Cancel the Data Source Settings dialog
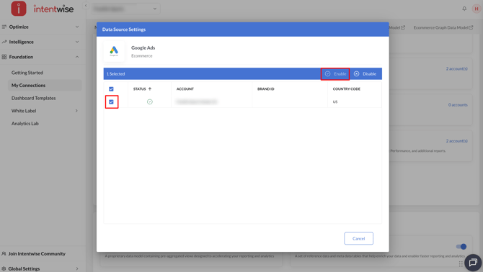The image size is (483, 272). click(x=358, y=238)
